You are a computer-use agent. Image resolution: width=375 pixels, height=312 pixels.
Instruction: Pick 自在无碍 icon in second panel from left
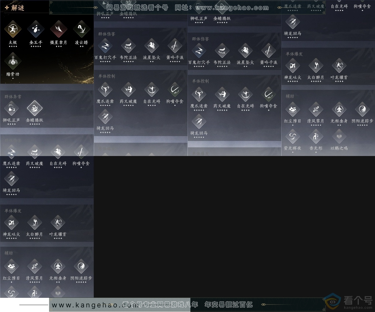click(151, 90)
